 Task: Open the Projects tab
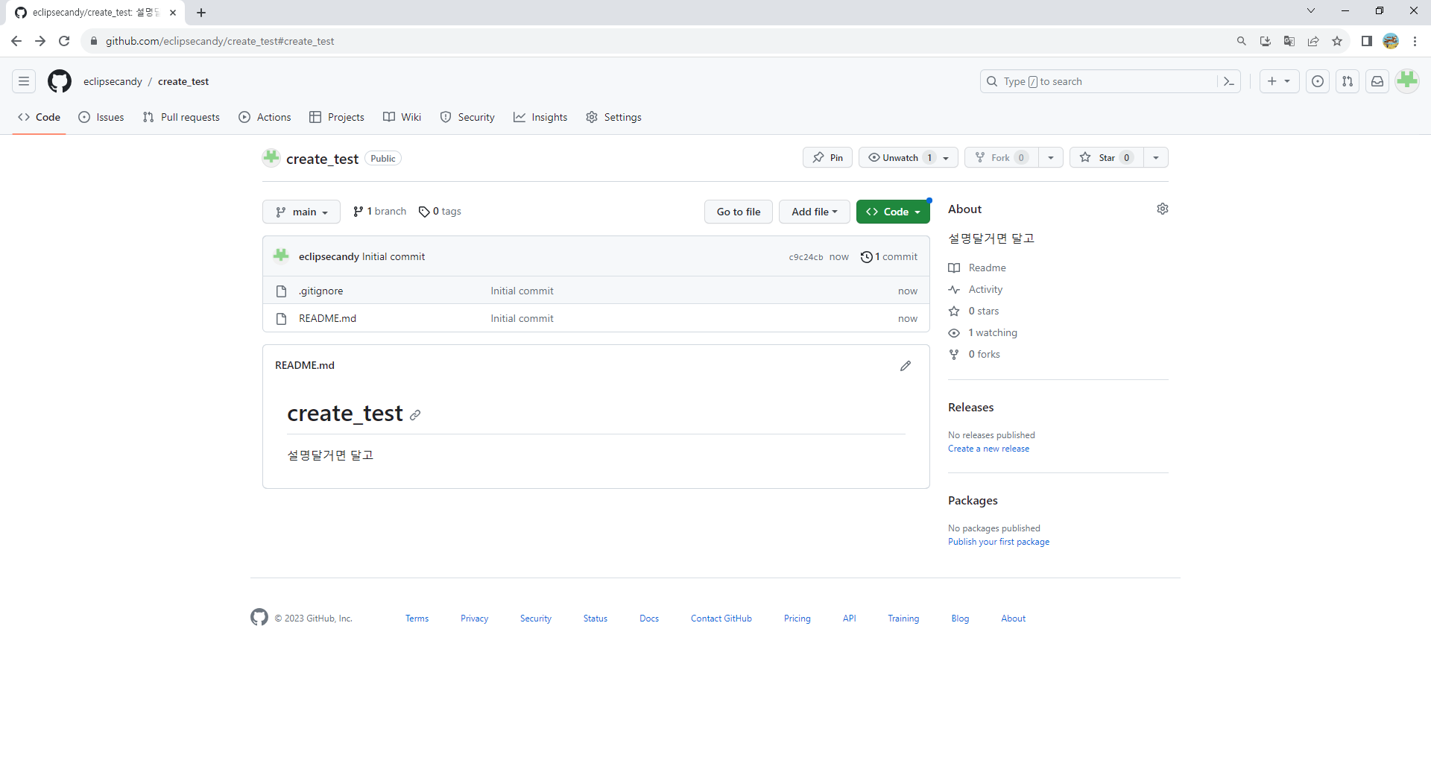click(x=337, y=117)
